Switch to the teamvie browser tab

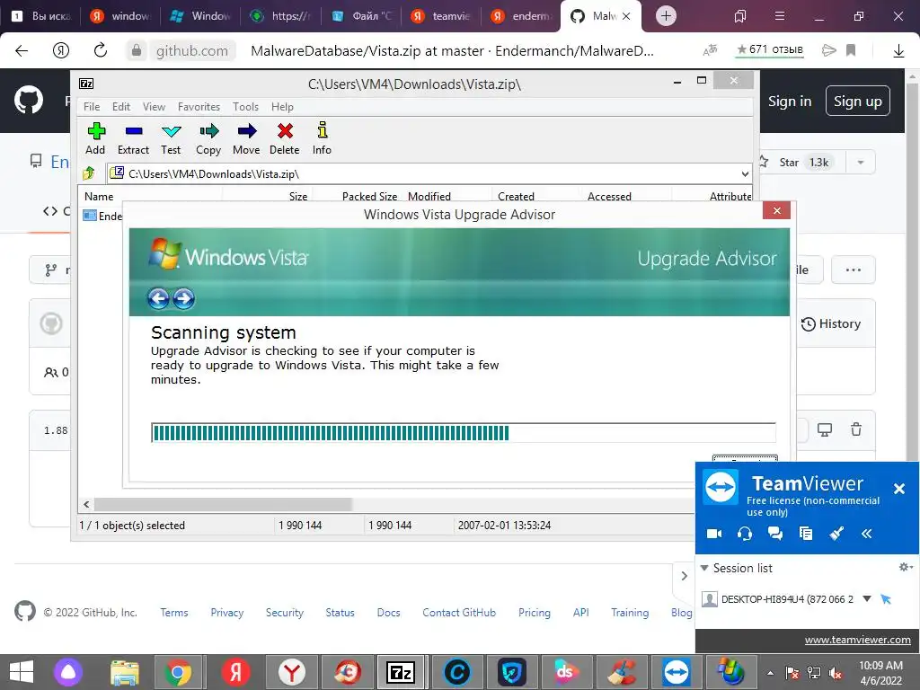click(441, 16)
